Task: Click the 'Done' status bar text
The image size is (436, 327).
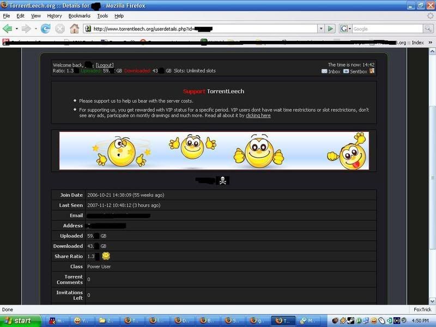Action: [8, 310]
